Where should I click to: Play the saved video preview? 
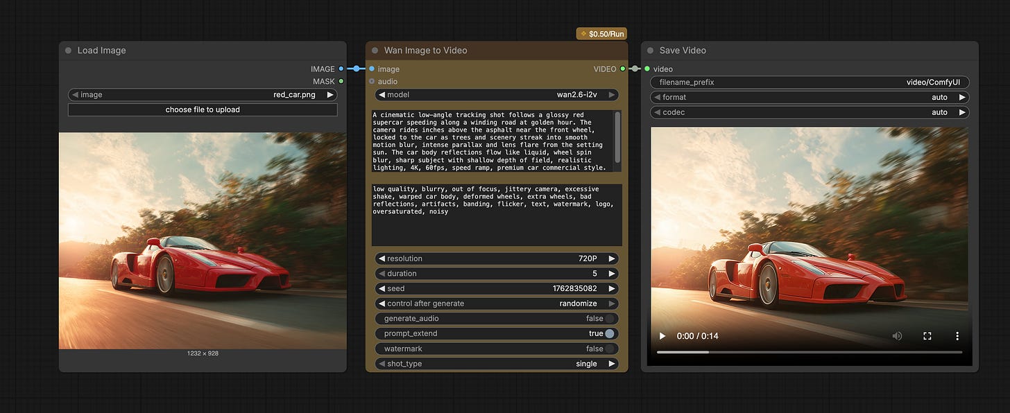coord(662,336)
